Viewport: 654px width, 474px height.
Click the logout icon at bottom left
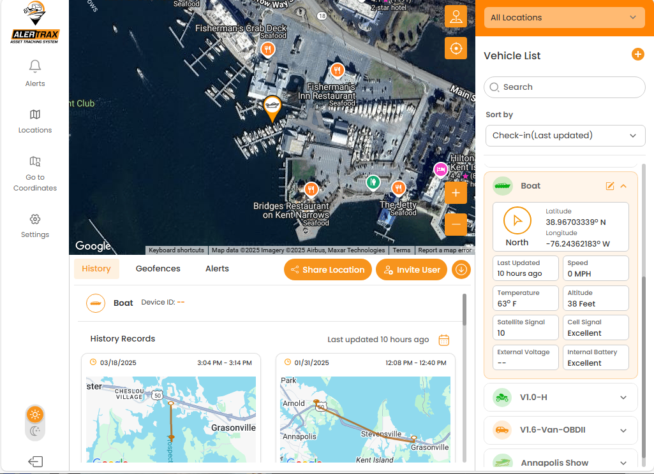pyautogui.click(x=35, y=461)
